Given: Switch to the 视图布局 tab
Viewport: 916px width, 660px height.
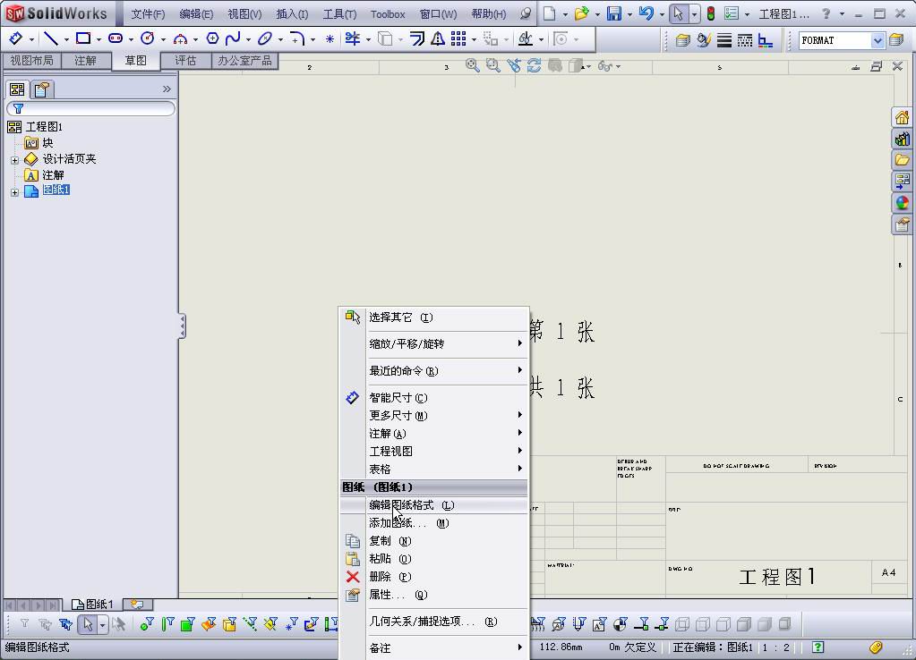Looking at the screenshot, I should 31,61.
